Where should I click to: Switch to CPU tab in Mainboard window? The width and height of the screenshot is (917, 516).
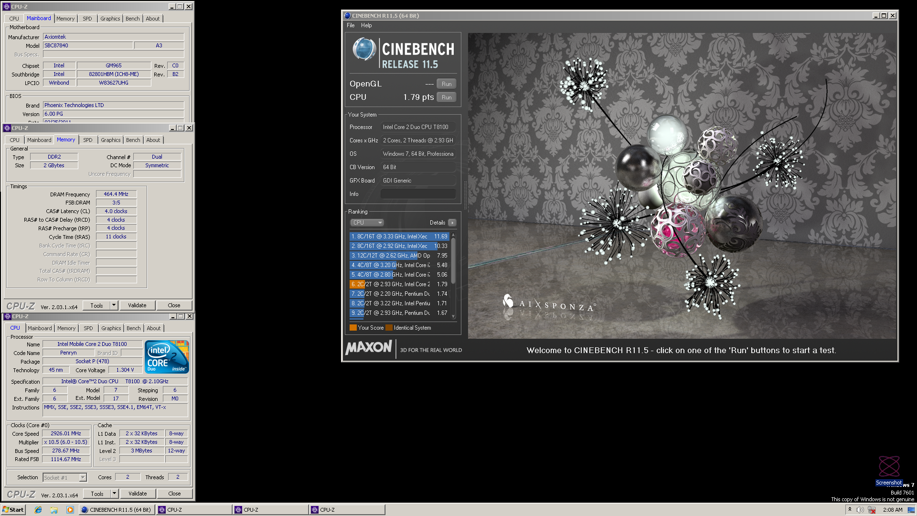tap(14, 19)
